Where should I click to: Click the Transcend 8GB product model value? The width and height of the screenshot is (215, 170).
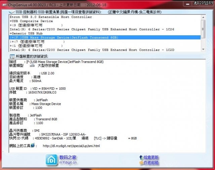[46, 119]
